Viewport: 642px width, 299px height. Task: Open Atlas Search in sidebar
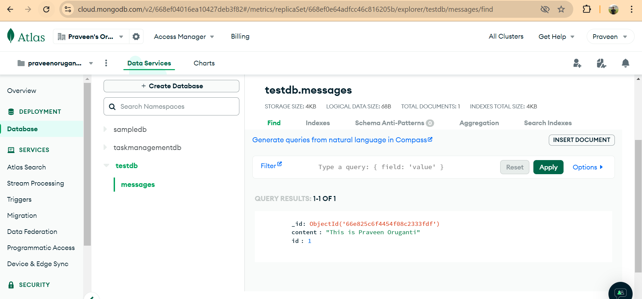coord(26,167)
